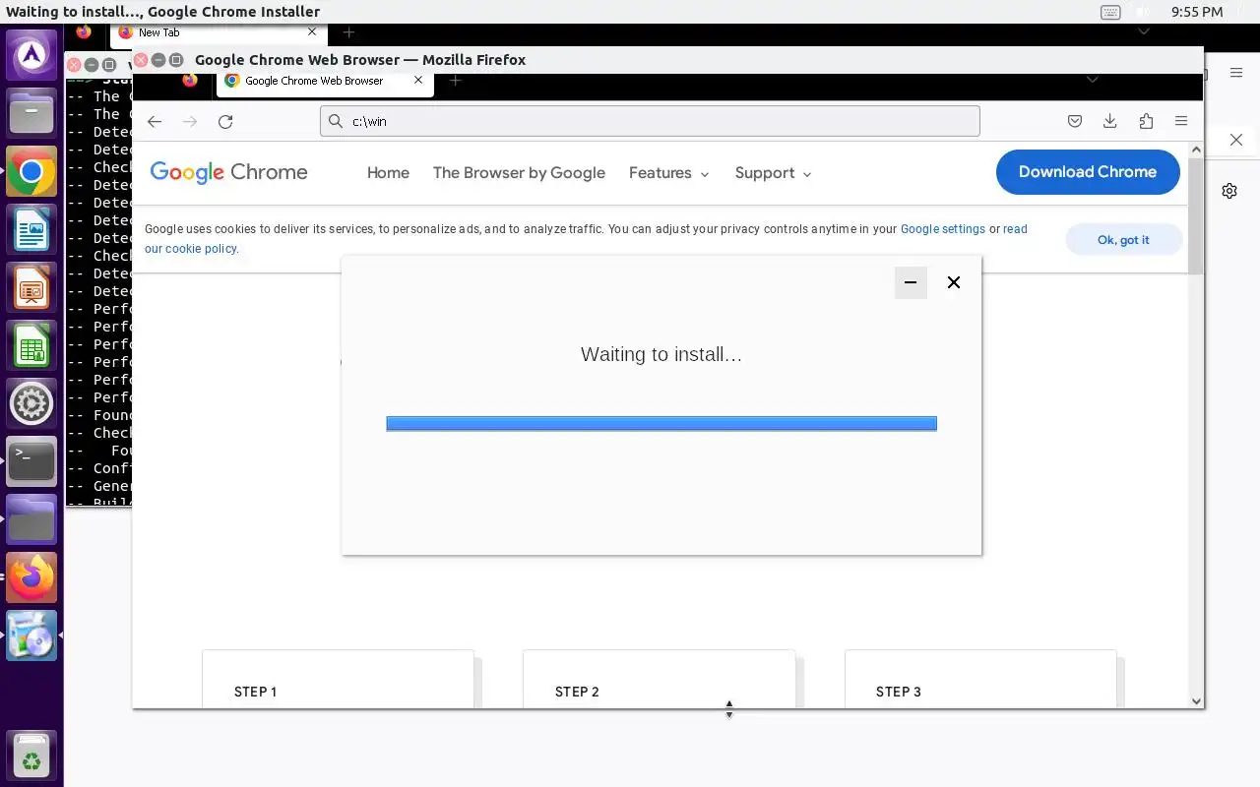Viewport: 1260px width, 787px height.
Task: Close the New Tab tab in background Firefox
Action: [312, 31]
